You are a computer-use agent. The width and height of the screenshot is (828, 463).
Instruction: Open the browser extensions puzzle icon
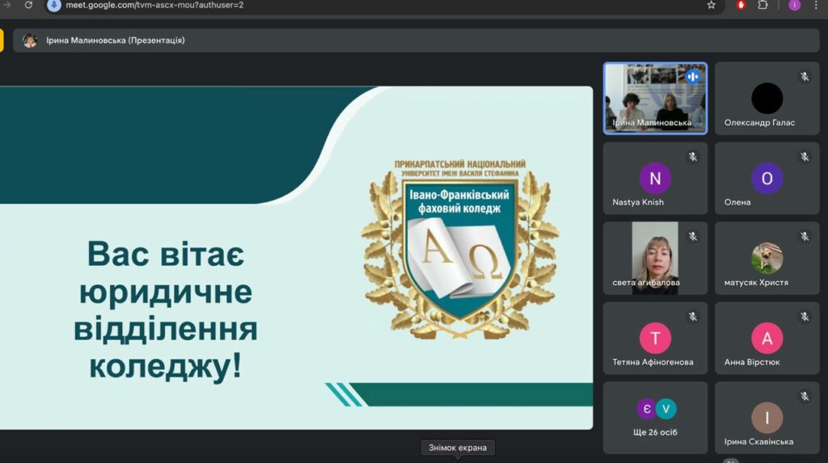(763, 5)
